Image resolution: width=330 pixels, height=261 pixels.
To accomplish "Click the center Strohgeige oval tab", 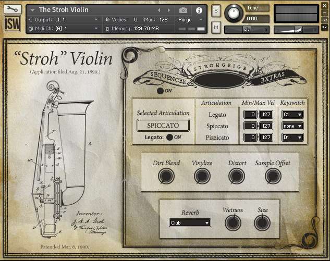I will (x=219, y=81).
